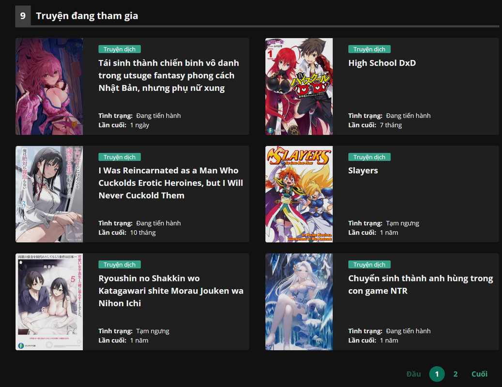Click the 'Truyện đang tham gia' section header
Viewport: 502px width, 387px height.
87,15
